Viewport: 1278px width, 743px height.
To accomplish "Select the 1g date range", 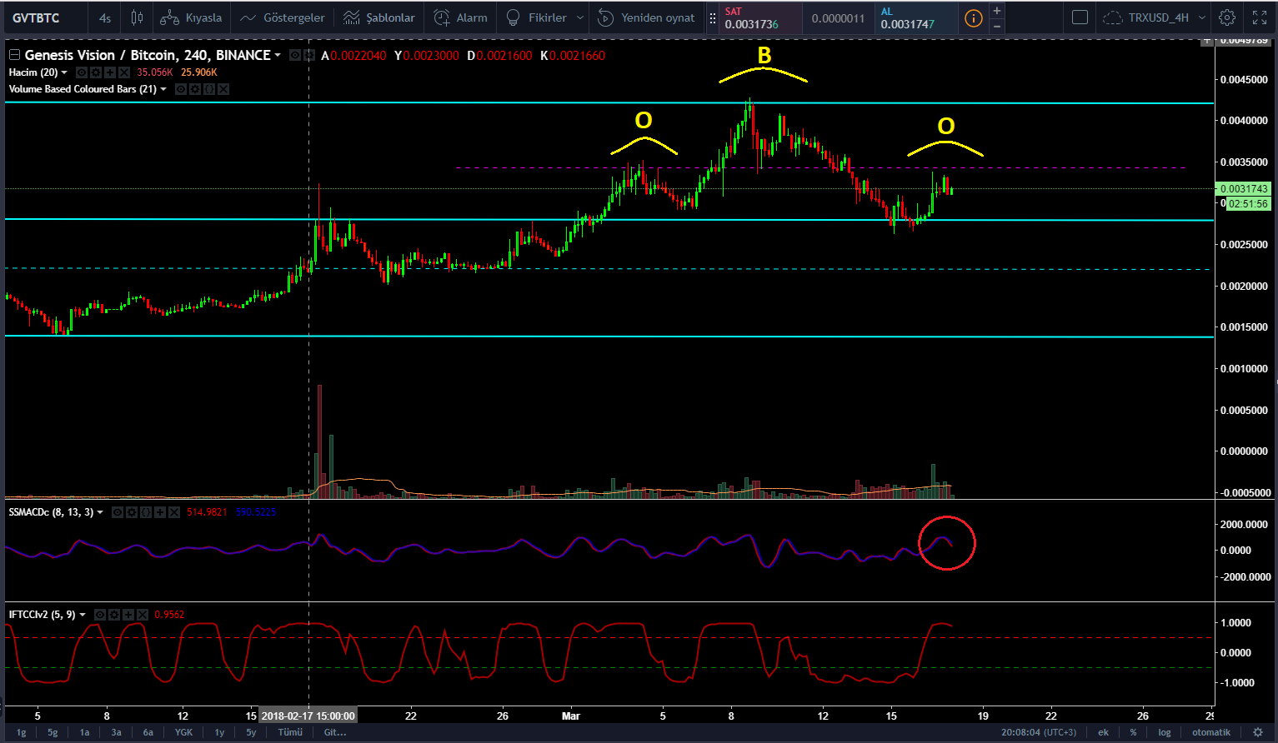I will (22, 732).
